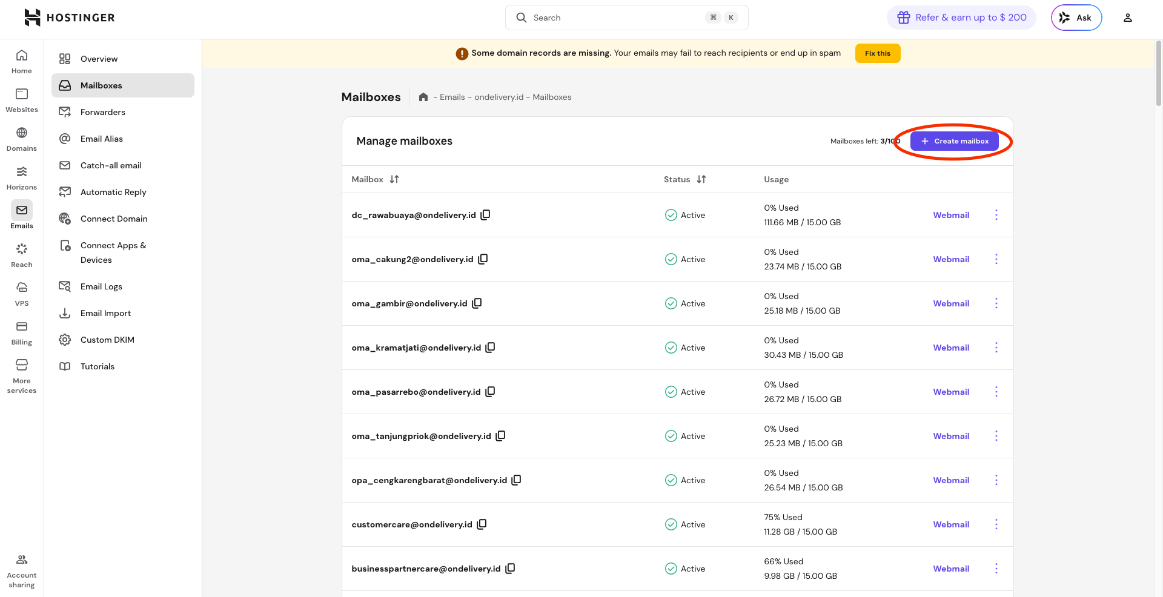
Task: Open Webmail for oma_kramatjati mailbox
Action: [950, 348]
